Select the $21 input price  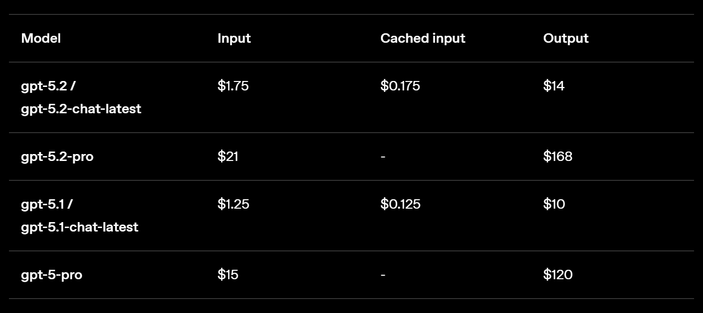click(228, 156)
